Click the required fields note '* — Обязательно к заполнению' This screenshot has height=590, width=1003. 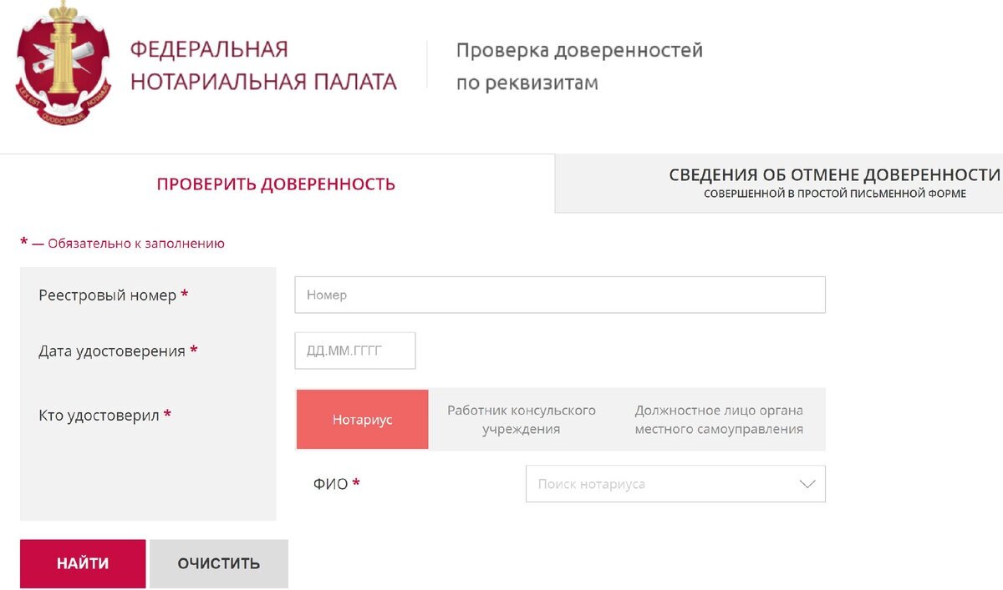(x=122, y=243)
